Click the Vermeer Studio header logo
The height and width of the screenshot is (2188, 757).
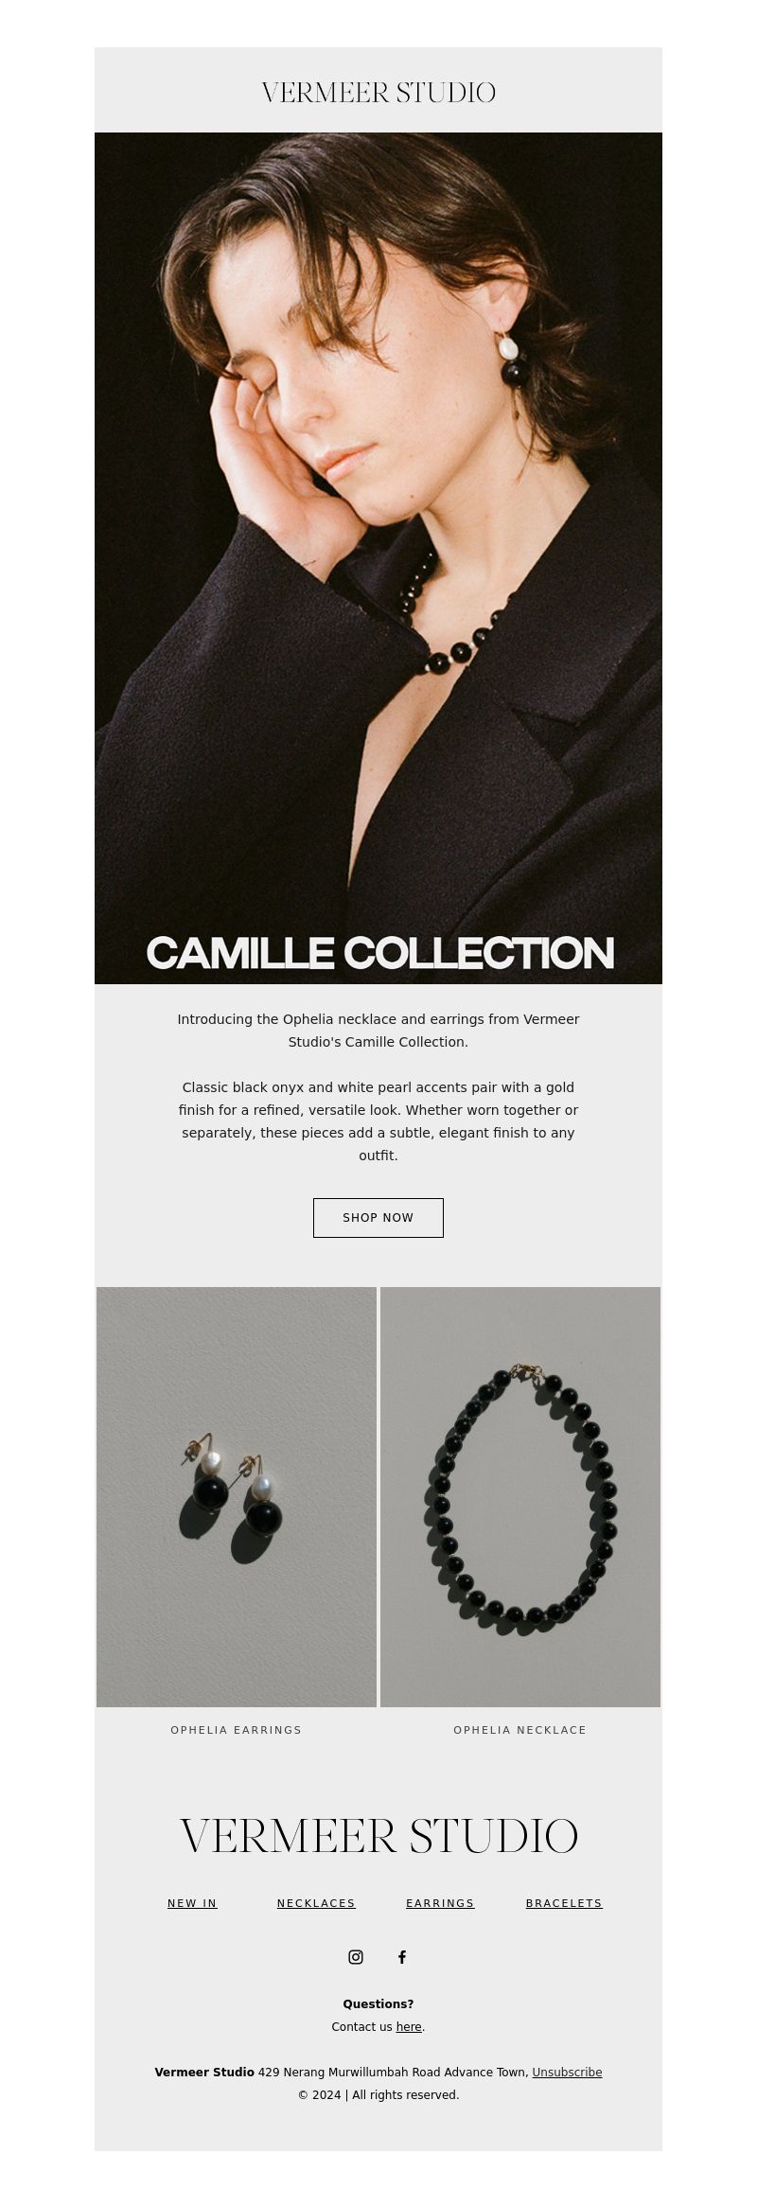(378, 93)
